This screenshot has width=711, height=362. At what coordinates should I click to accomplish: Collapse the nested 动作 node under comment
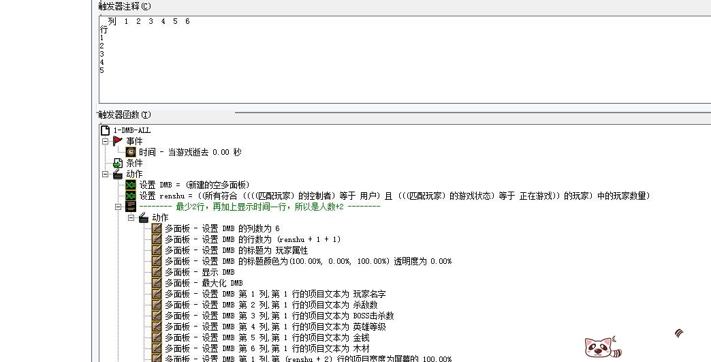[131, 217]
